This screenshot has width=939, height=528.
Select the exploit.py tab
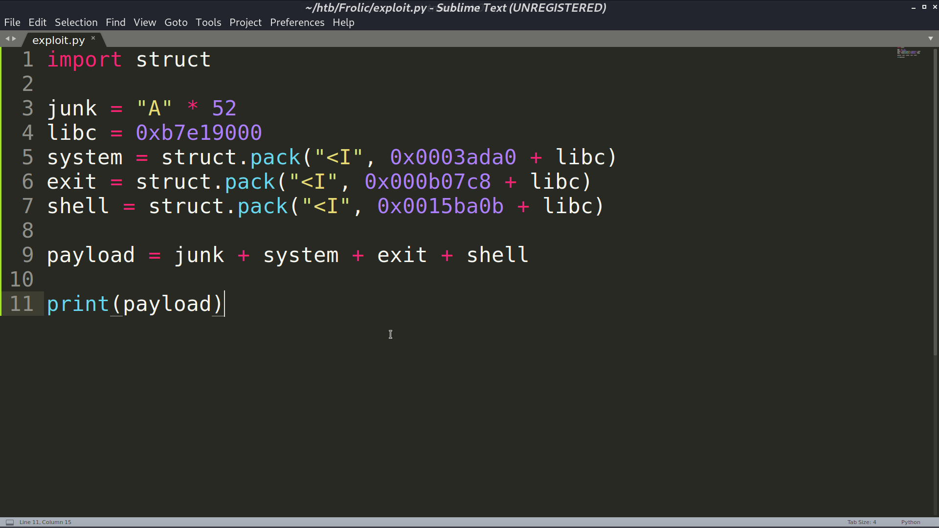coord(59,40)
